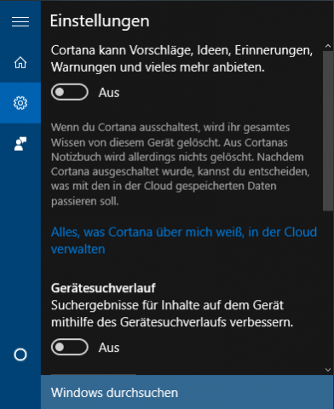334x409 pixels.
Task: Click the scrollbar down arrow
Action: [328, 369]
